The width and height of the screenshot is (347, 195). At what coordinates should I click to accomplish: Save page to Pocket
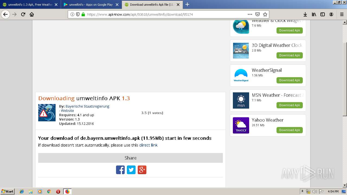(x=258, y=14)
